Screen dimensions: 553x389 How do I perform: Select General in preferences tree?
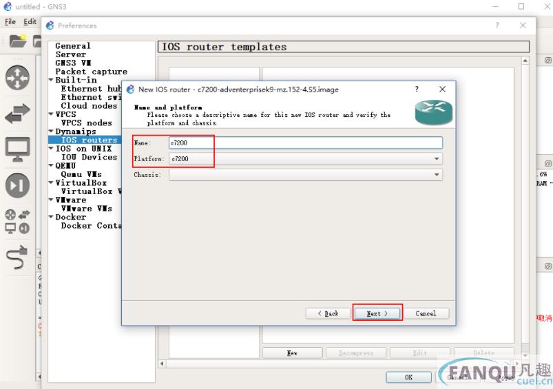click(72, 46)
